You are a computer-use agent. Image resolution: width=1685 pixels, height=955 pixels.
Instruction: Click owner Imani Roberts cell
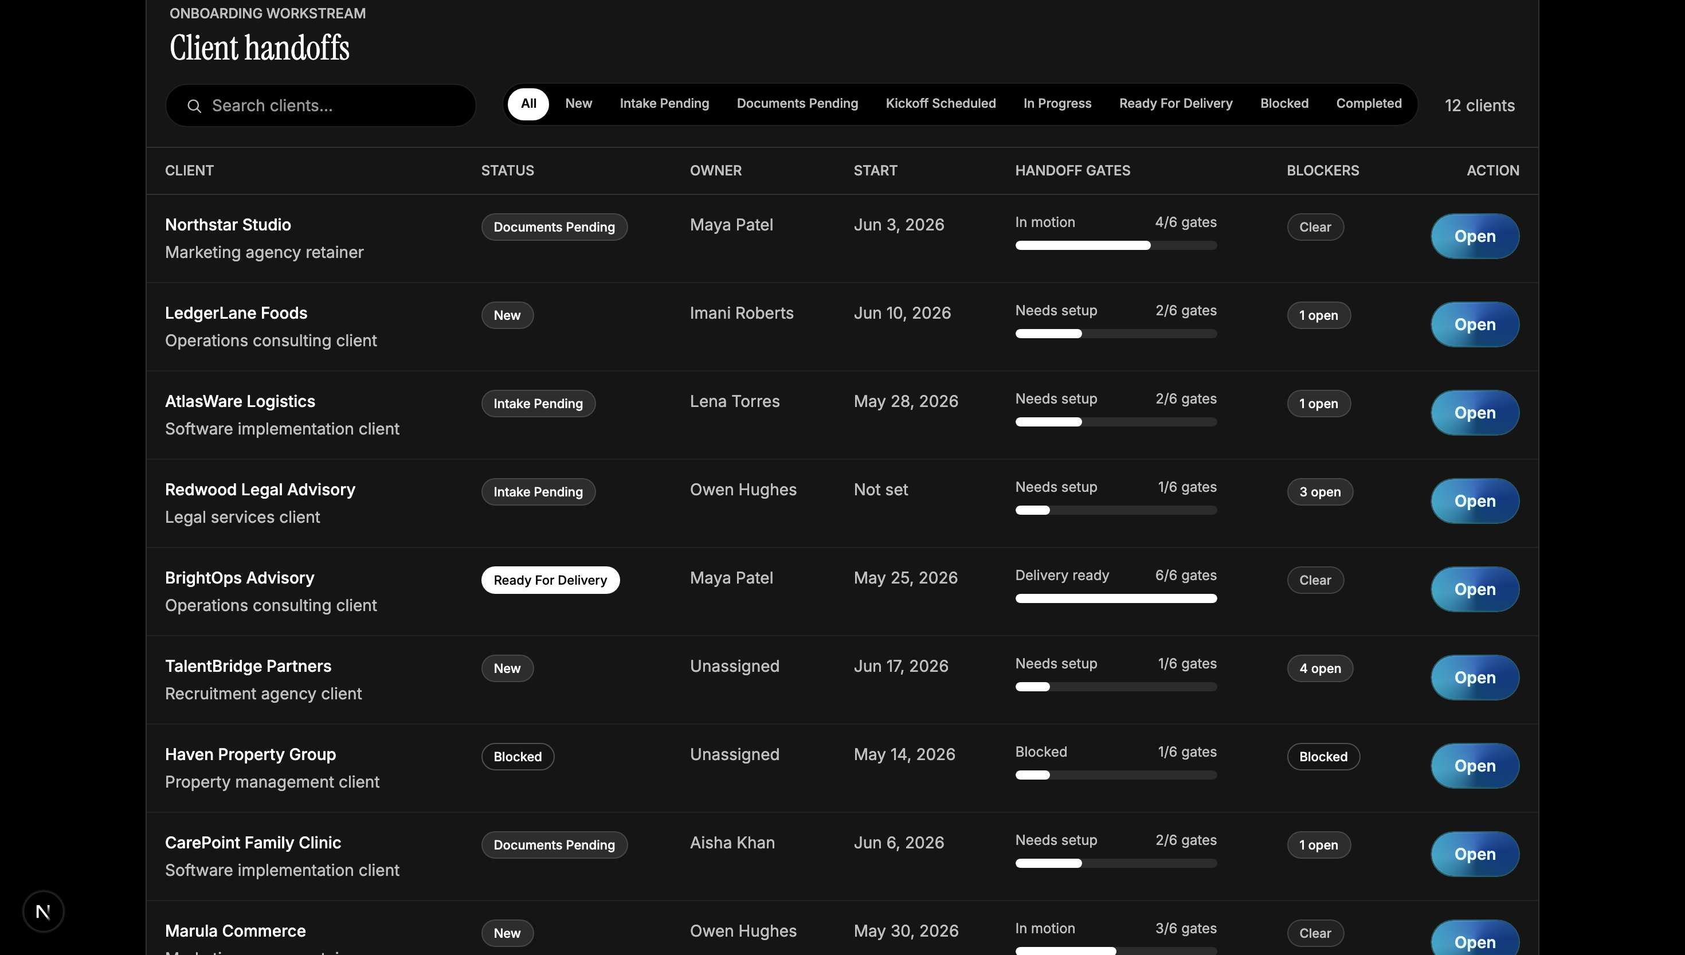(742, 313)
